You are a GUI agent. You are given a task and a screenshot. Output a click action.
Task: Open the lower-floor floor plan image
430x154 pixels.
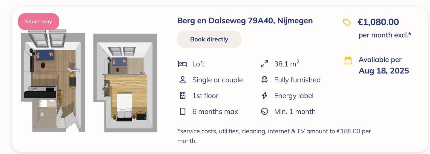53,82
